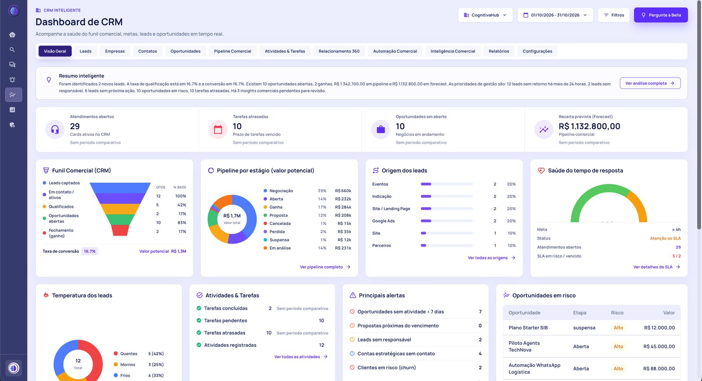This screenshot has height=381, width=702.
Task: Open the CognitivaHub company dropdown
Action: tap(485, 15)
